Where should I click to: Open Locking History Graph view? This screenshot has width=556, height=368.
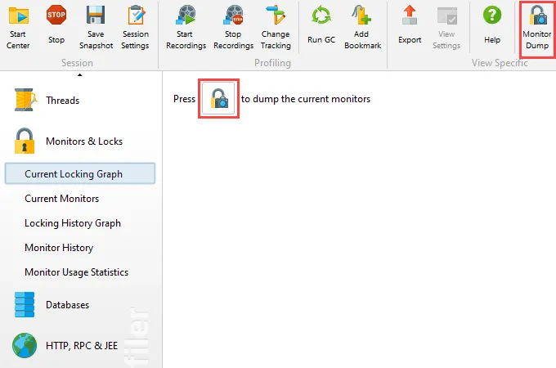point(73,223)
